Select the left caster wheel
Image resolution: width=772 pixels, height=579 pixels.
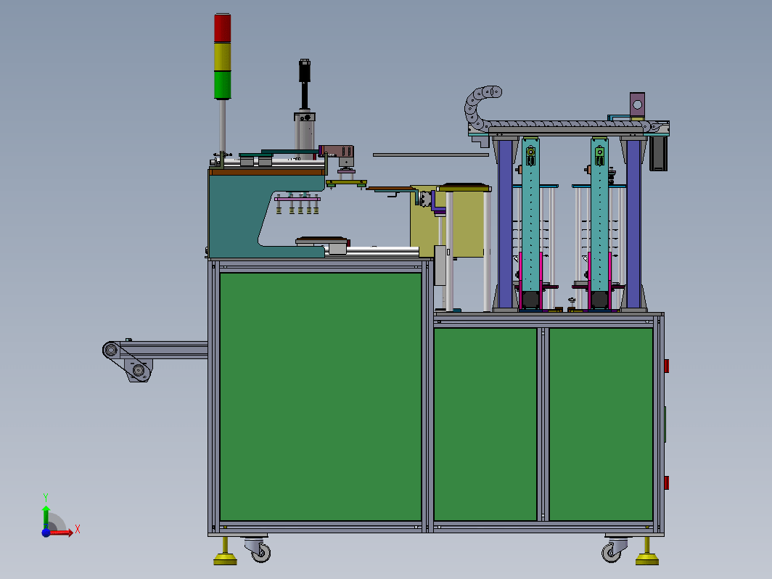coord(260,550)
